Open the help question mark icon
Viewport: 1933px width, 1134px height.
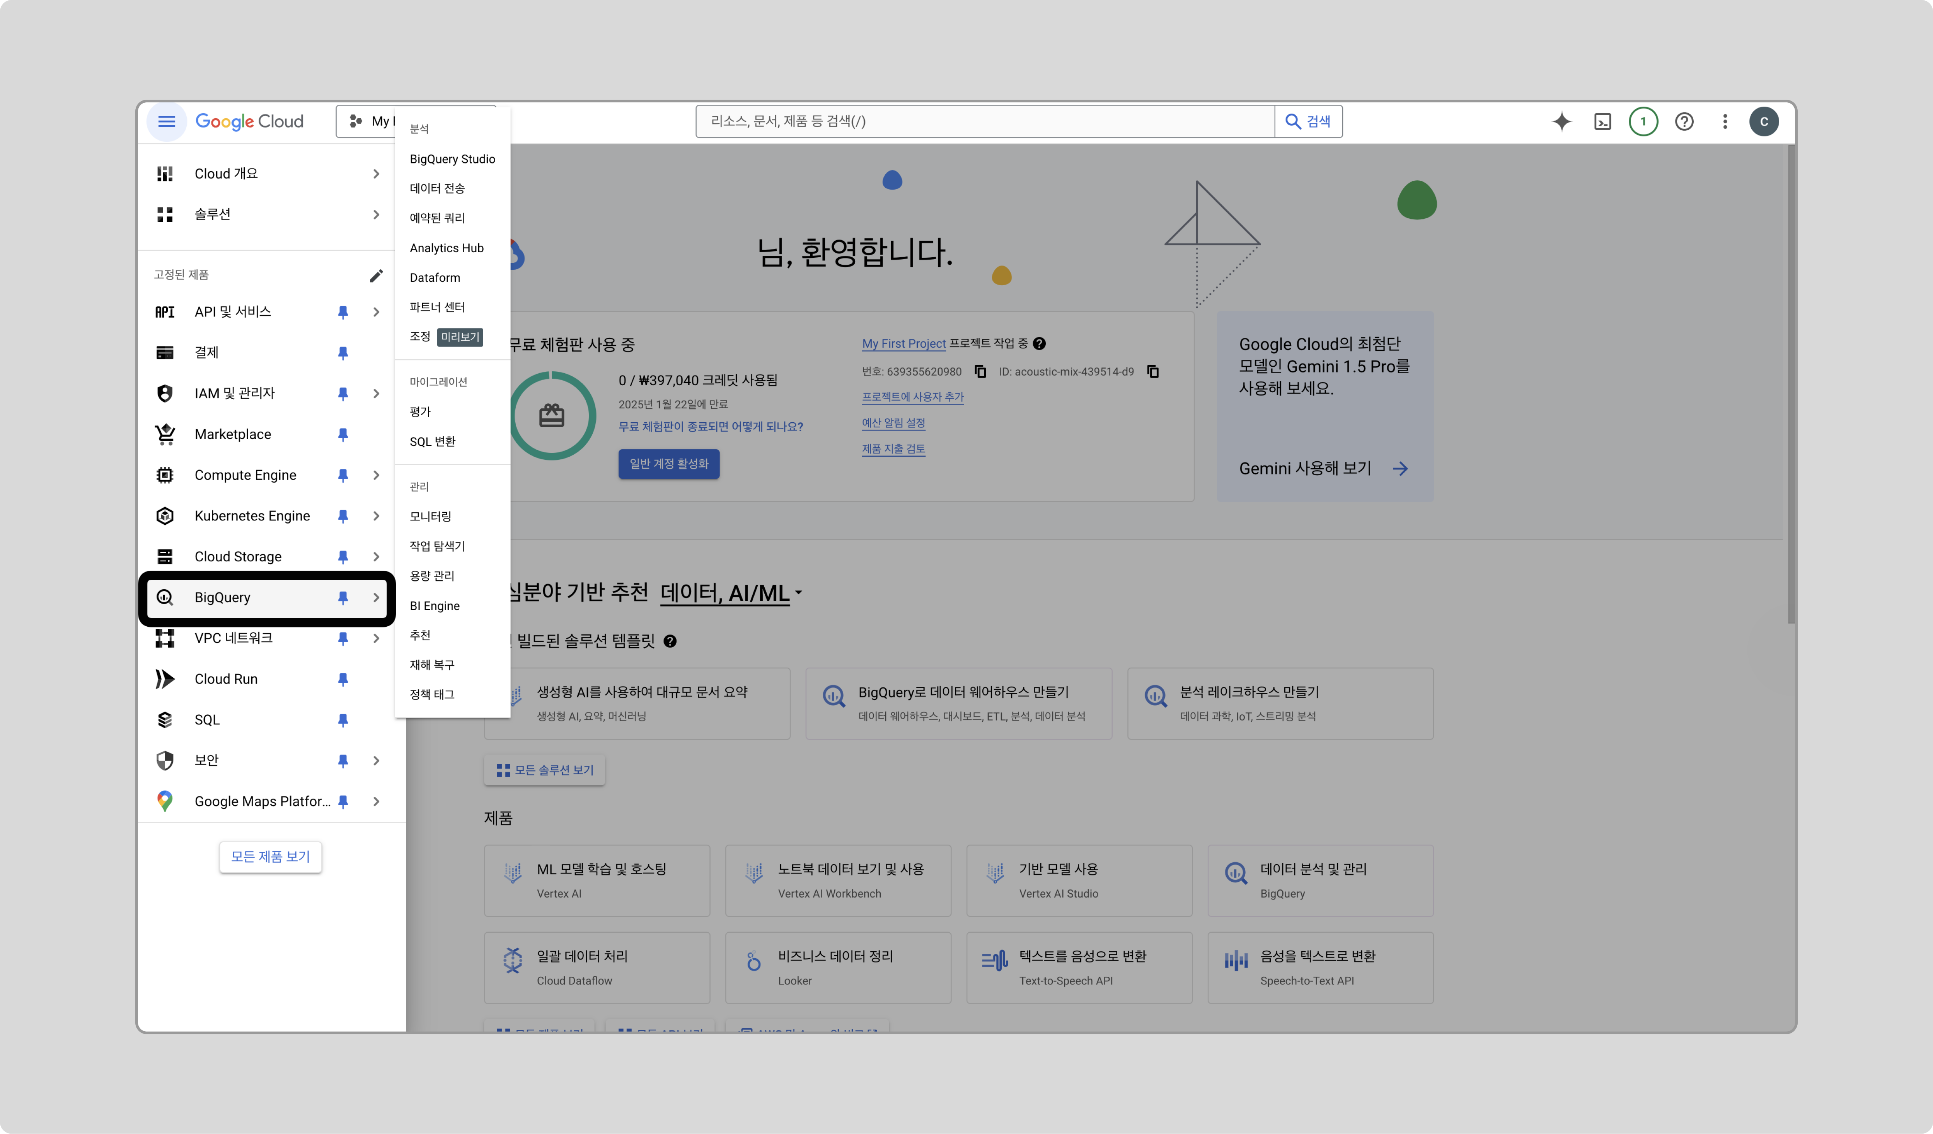click(1684, 121)
